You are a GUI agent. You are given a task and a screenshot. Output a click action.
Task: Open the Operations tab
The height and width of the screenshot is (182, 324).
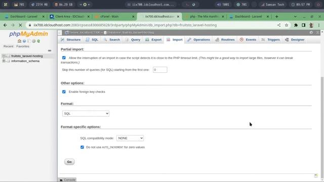[198, 39]
